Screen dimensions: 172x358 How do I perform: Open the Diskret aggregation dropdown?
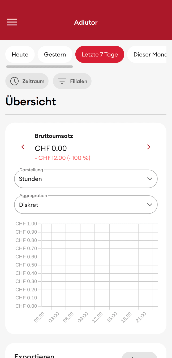(86, 204)
